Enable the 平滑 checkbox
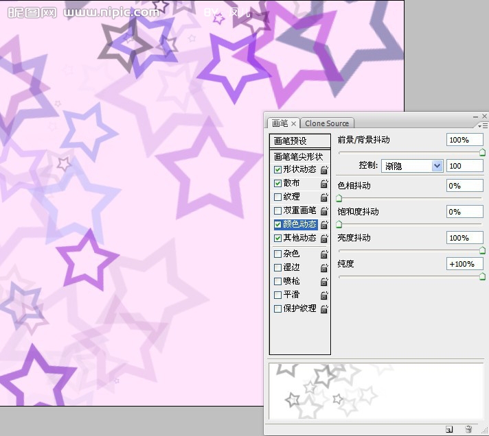Viewport: 489px width, 436px height. pos(277,295)
